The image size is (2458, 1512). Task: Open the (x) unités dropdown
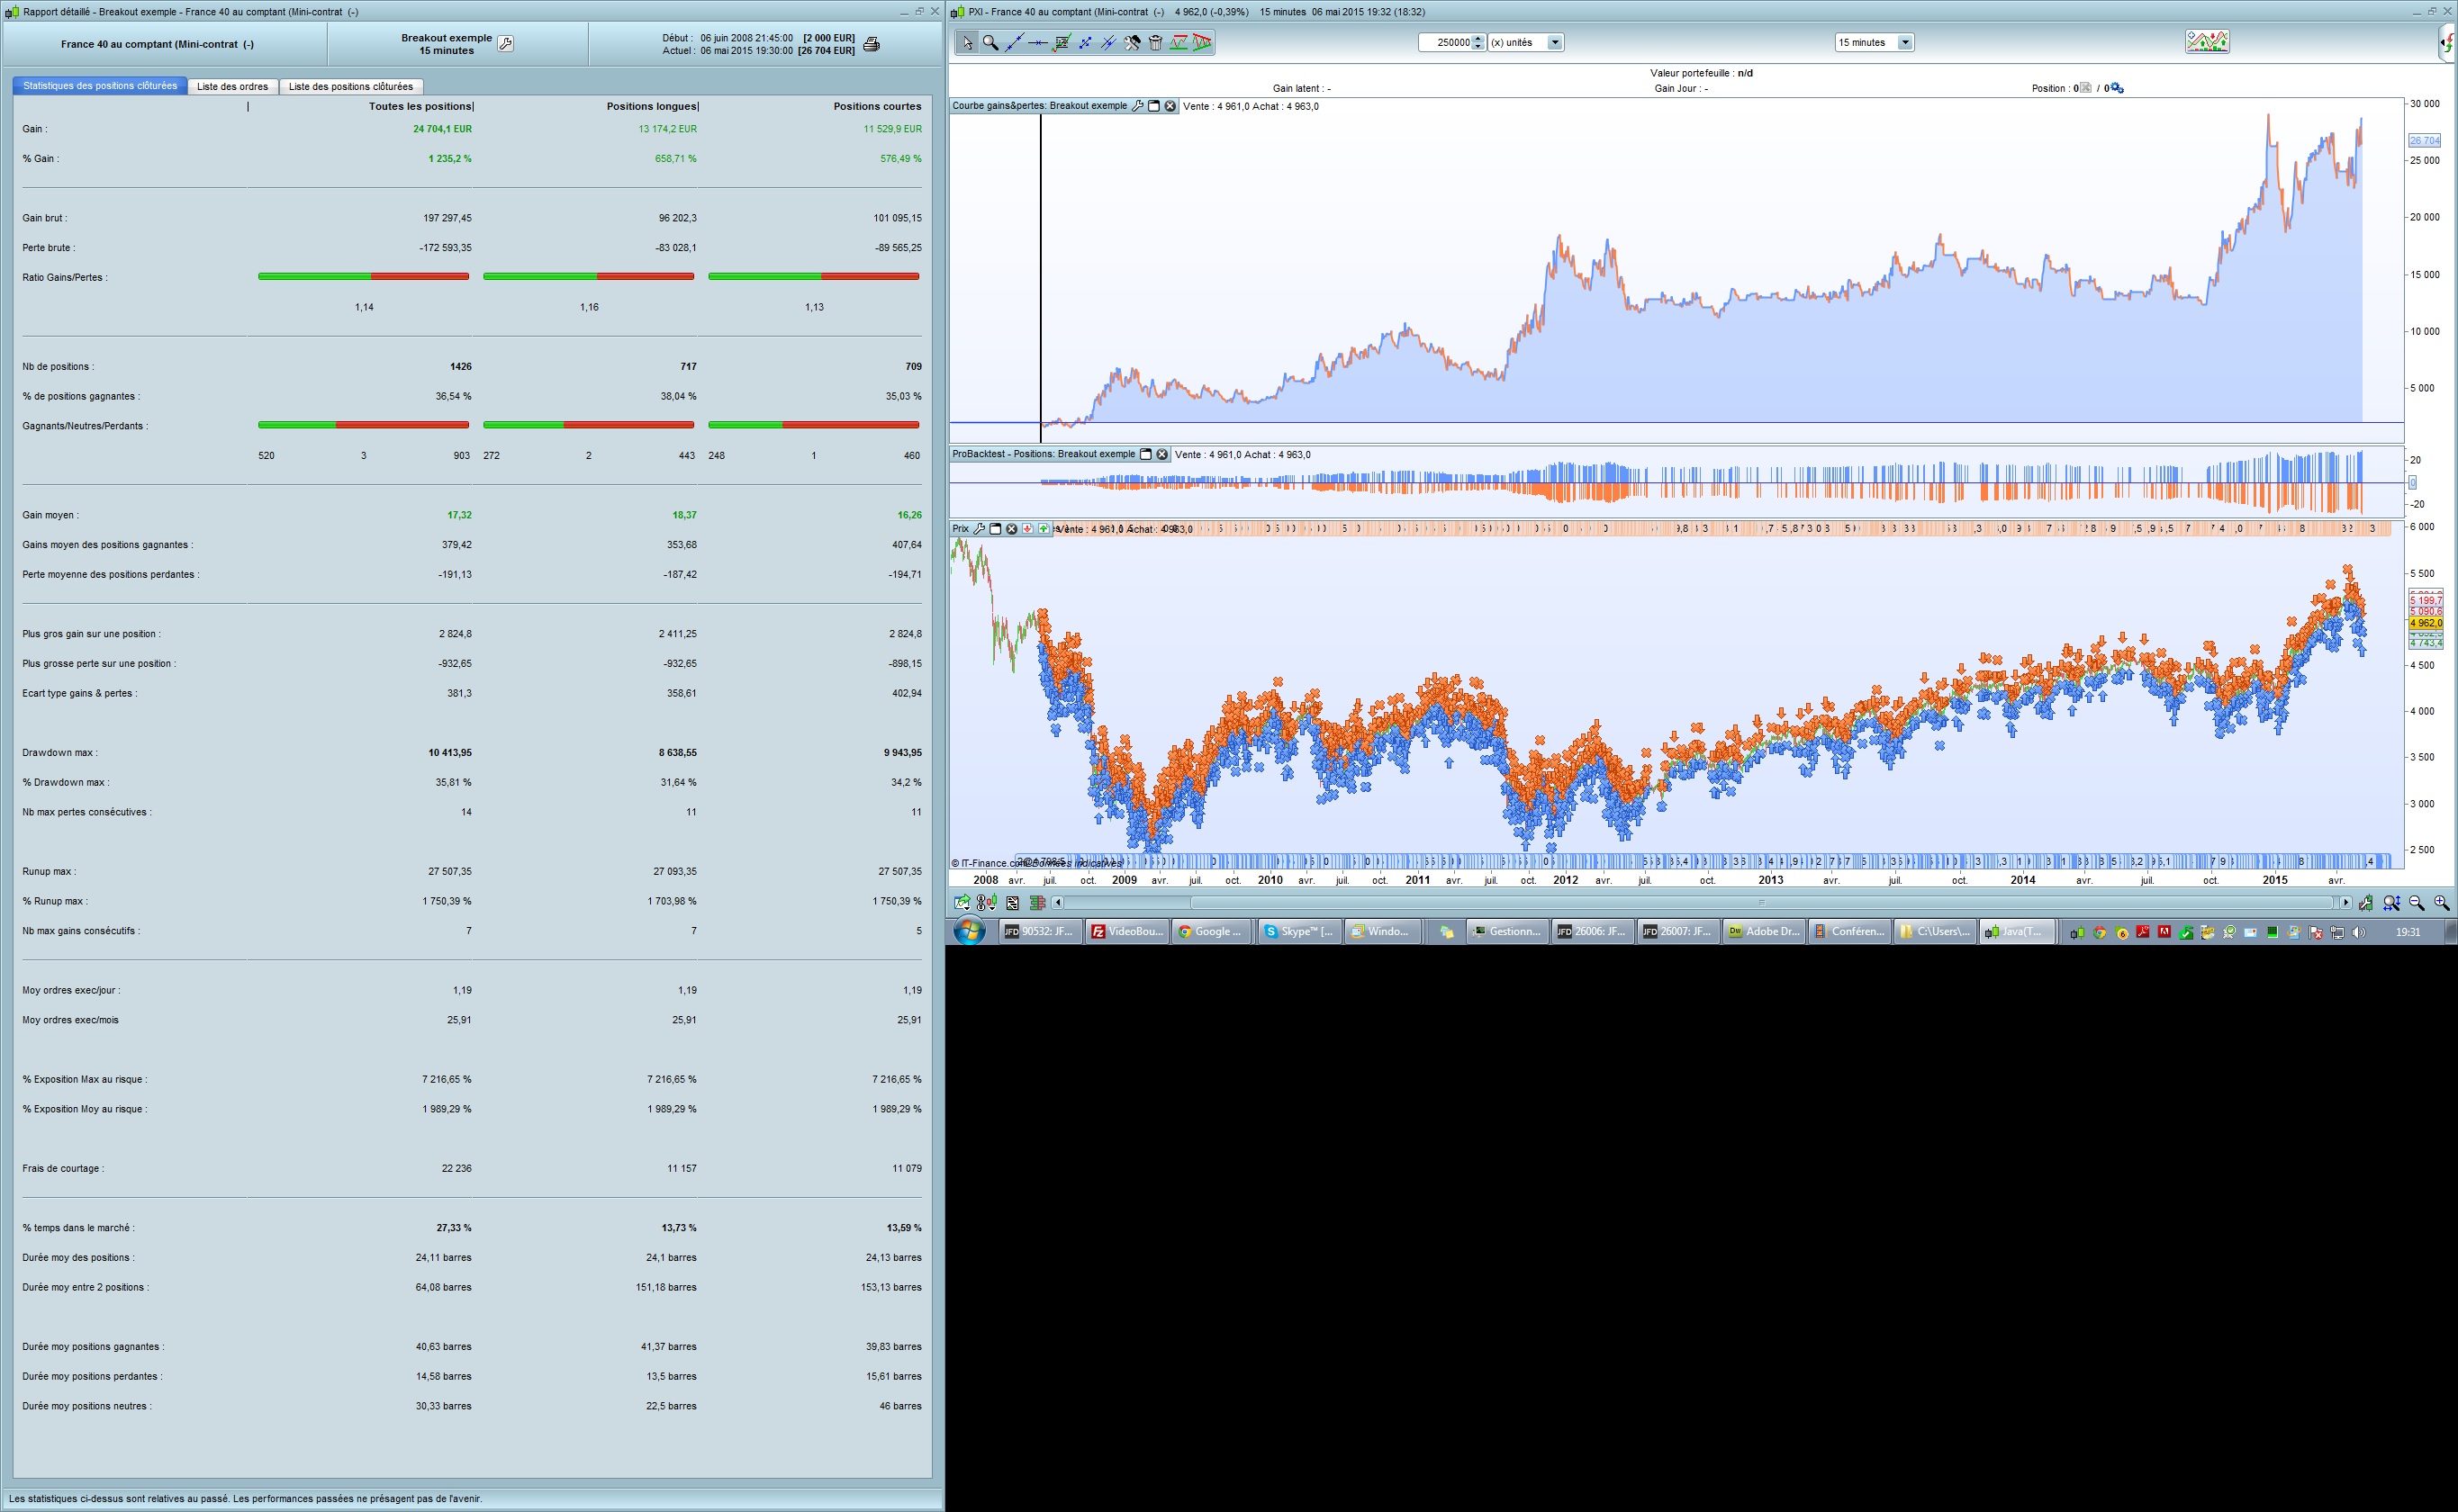pos(1555,42)
